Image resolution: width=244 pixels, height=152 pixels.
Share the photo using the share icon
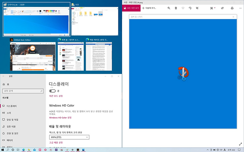222,8
